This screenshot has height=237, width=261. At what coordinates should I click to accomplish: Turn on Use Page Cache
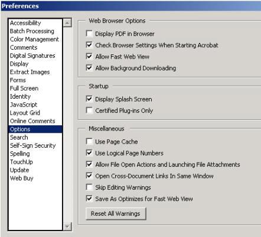(89, 141)
